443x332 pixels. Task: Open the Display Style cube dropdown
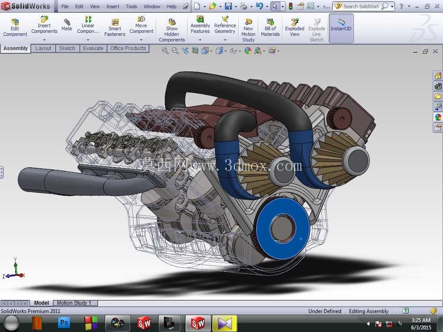[x=221, y=51]
